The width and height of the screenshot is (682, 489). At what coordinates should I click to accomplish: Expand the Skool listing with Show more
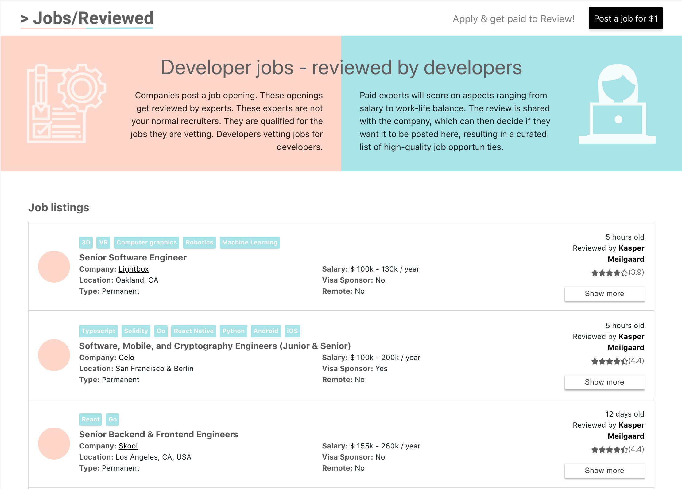coord(604,471)
